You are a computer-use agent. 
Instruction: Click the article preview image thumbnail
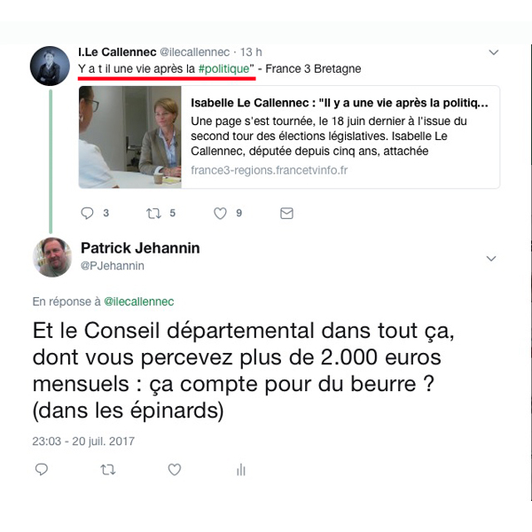pos(130,137)
